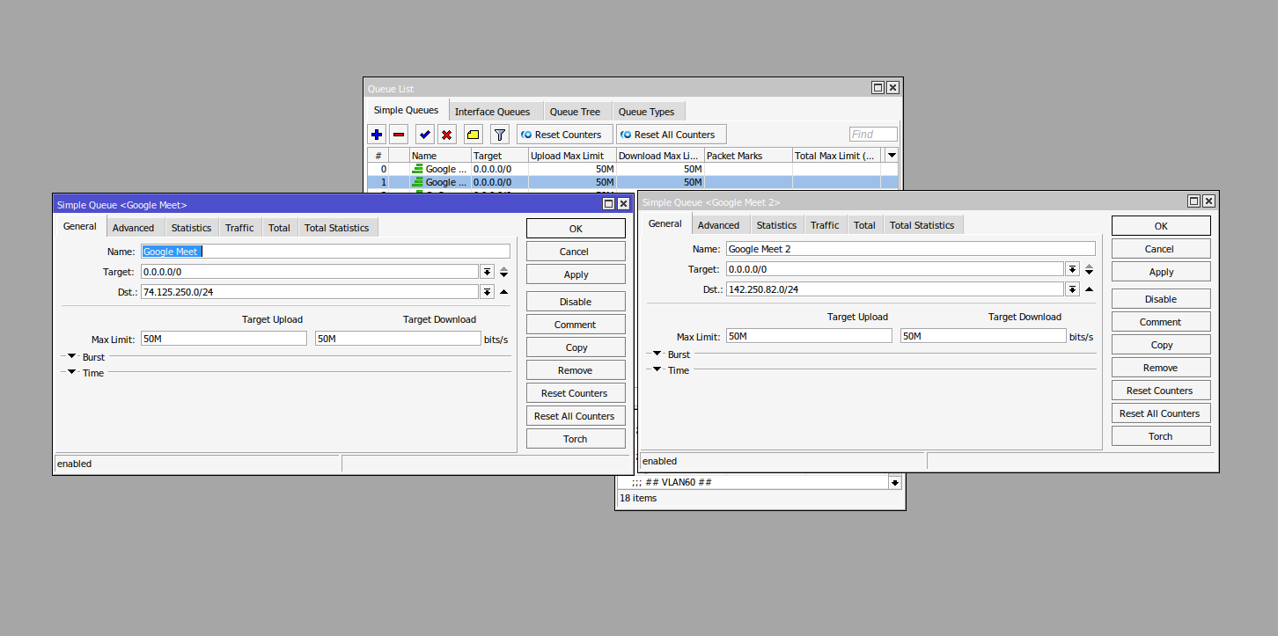Open the filter funnel icon in Queue List

(499, 135)
